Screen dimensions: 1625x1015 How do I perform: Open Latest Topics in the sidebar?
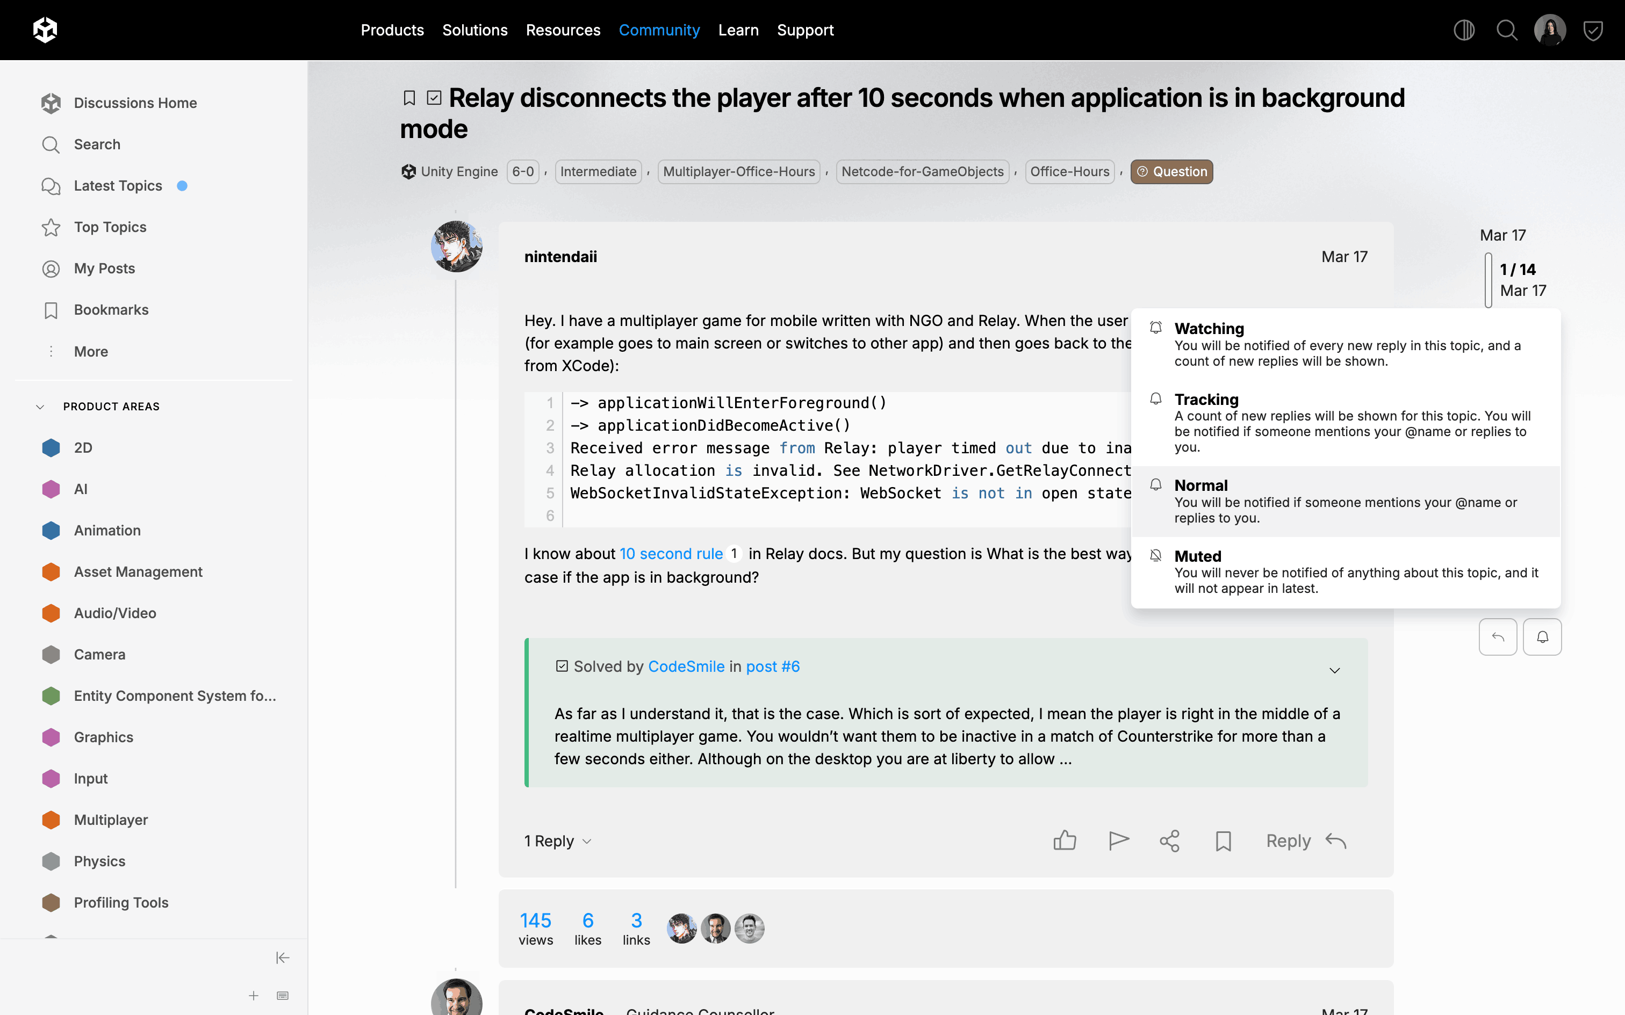118,185
